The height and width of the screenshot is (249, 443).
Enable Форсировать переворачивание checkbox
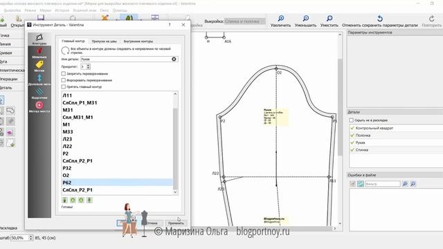pyautogui.click(x=64, y=80)
